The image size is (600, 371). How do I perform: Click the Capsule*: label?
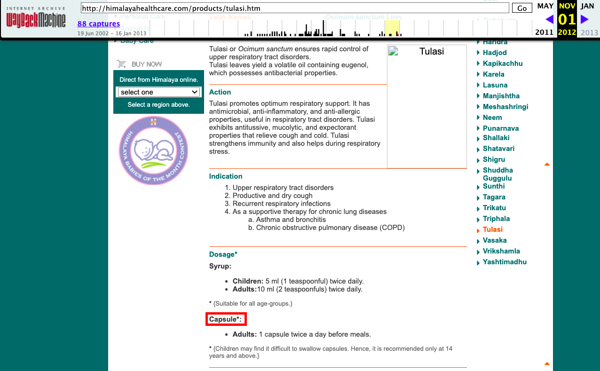pyautogui.click(x=226, y=320)
